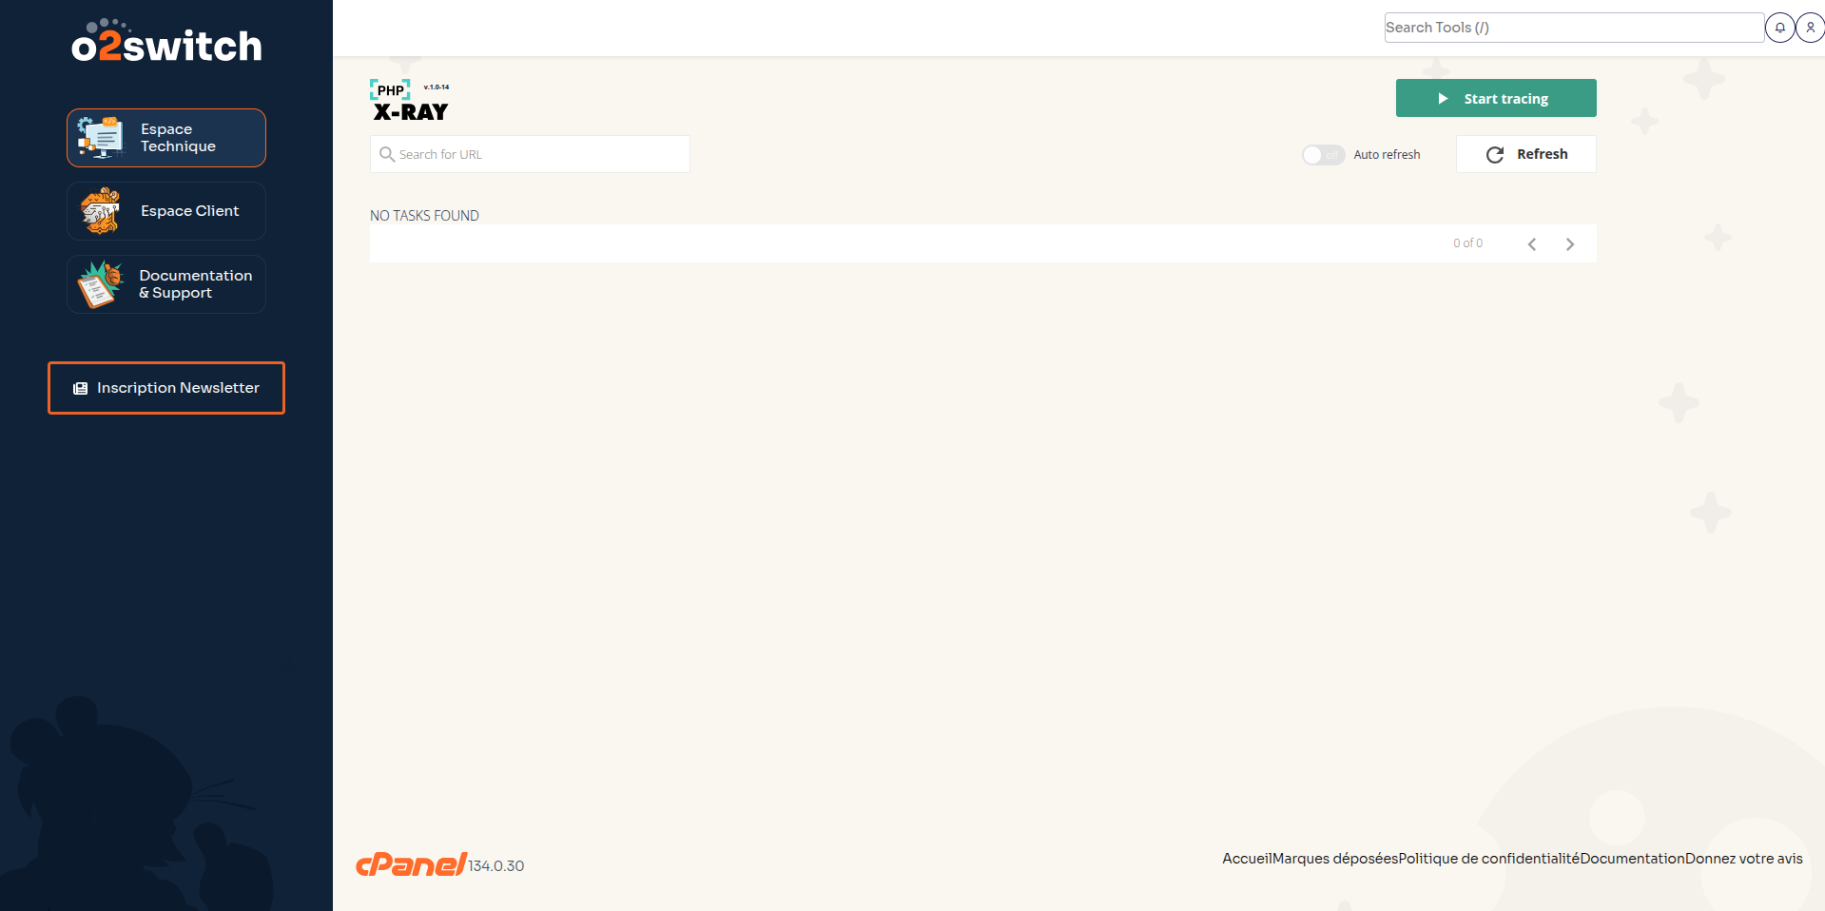This screenshot has width=1825, height=911.
Task: Open Marques déposées footer link
Action: pos(1335,859)
